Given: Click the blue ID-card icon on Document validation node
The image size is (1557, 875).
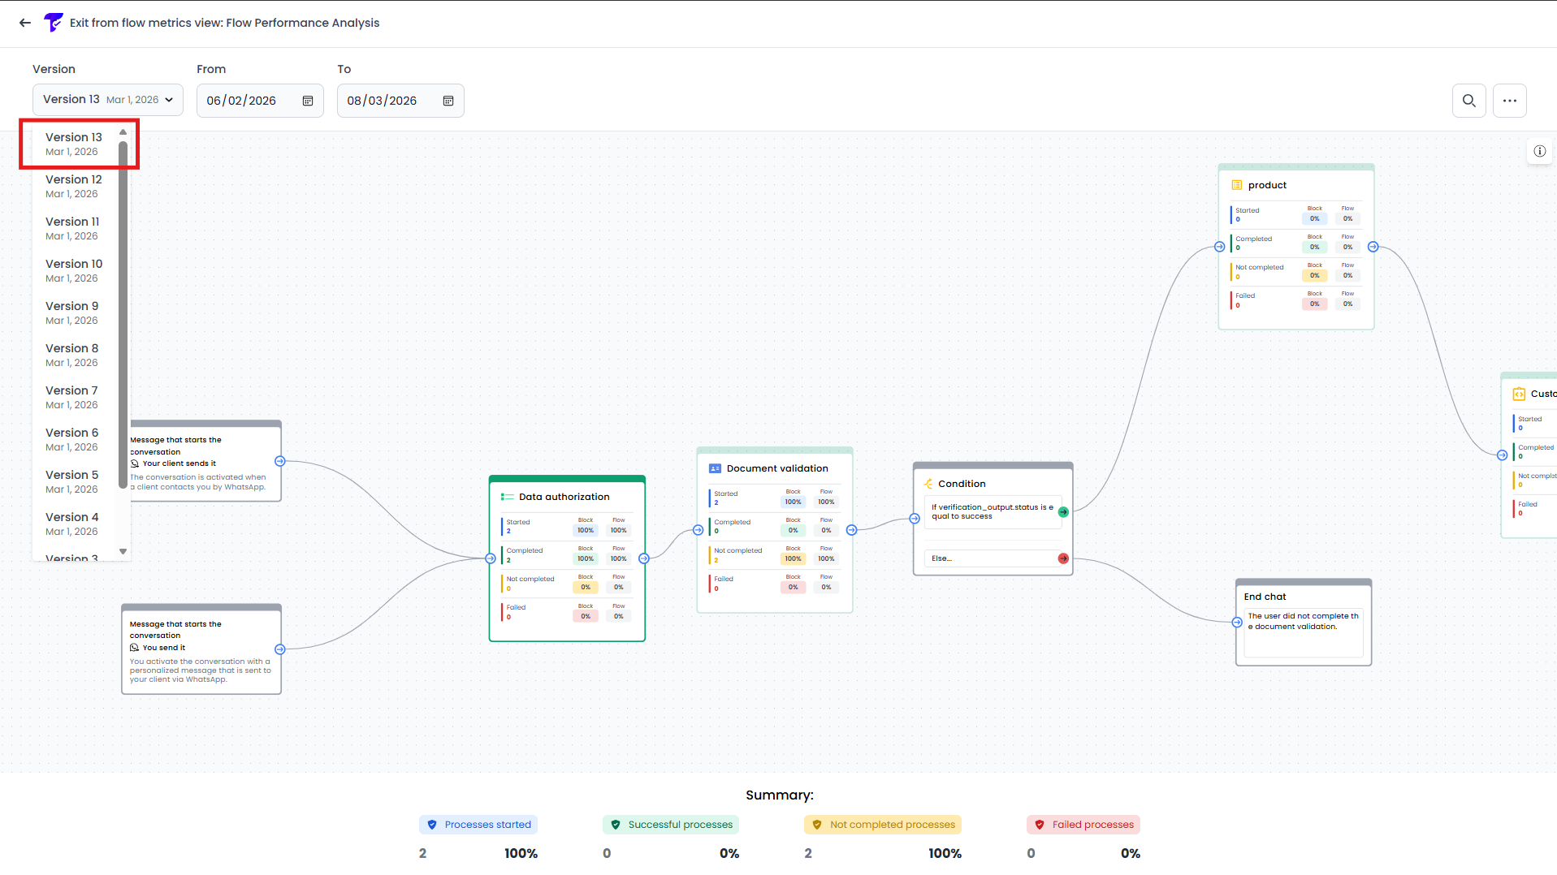Looking at the screenshot, I should pyautogui.click(x=715, y=468).
